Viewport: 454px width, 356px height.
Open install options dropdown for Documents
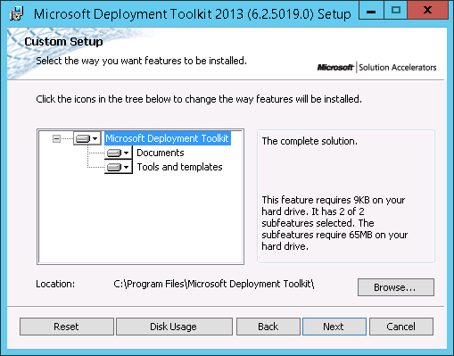point(119,153)
